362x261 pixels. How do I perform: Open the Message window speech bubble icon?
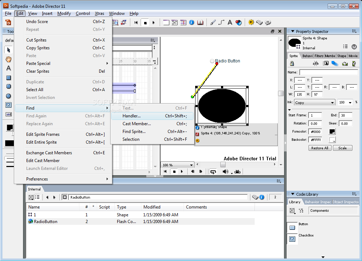268,22
